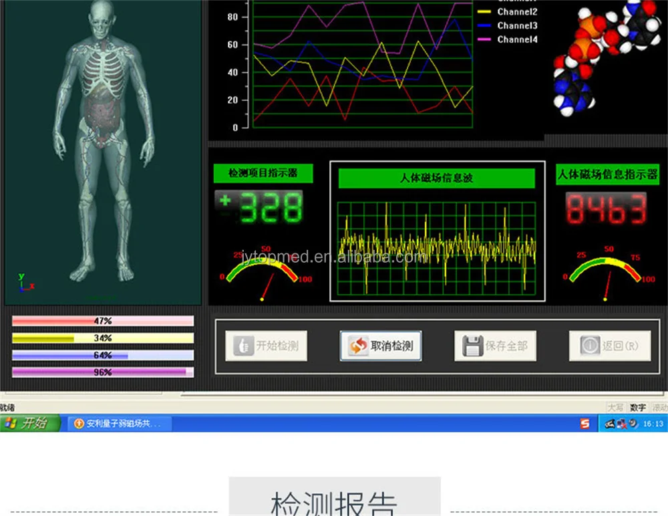Click the 16:13 taskbar clock
Image resolution: width=668 pixels, height=516 pixels.
653,424
